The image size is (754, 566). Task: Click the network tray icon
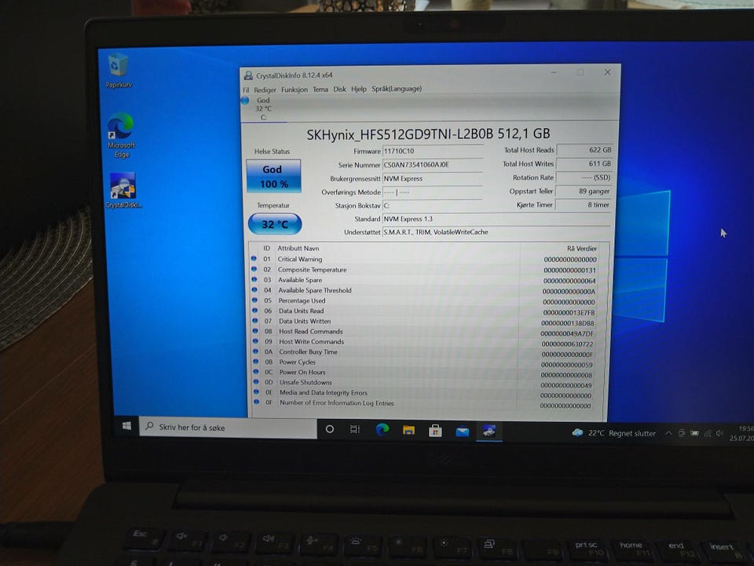coord(708,433)
